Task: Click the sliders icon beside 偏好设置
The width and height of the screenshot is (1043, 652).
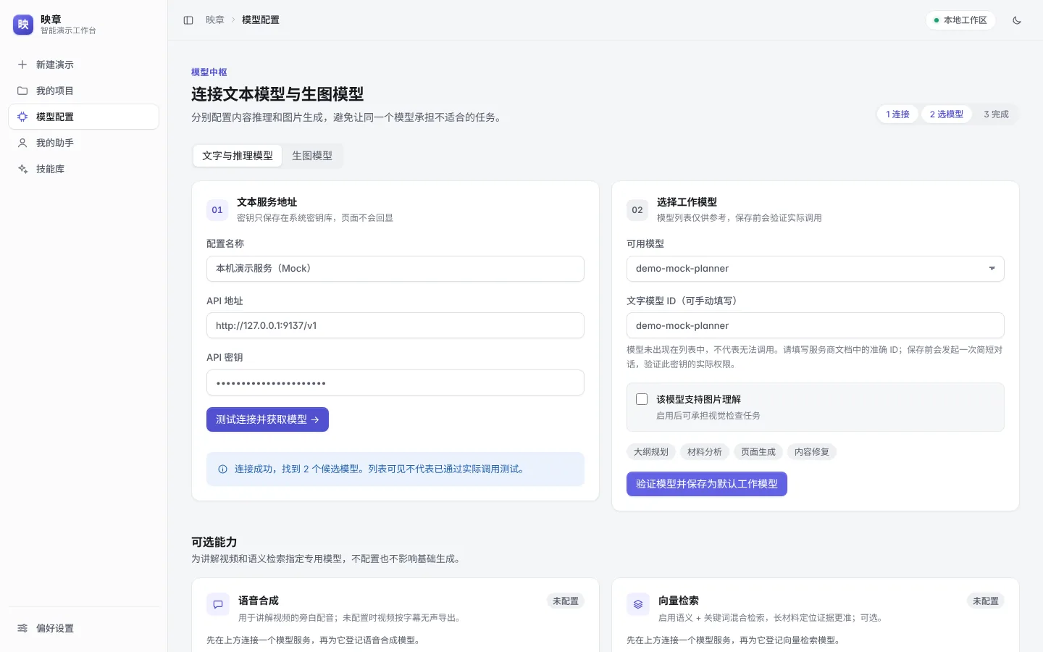Action: point(22,628)
